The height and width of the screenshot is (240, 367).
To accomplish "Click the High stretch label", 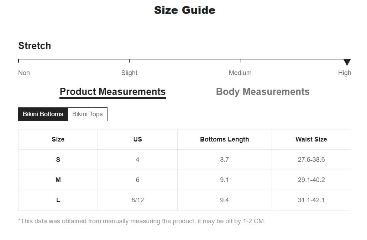I will tap(344, 73).
